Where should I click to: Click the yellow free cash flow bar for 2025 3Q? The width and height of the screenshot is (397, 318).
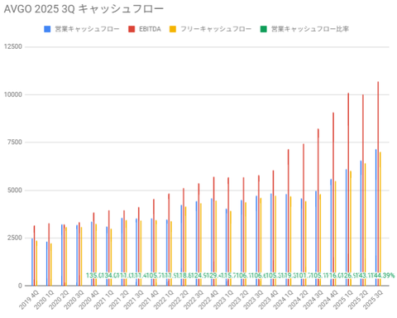[x=380, y=219]
